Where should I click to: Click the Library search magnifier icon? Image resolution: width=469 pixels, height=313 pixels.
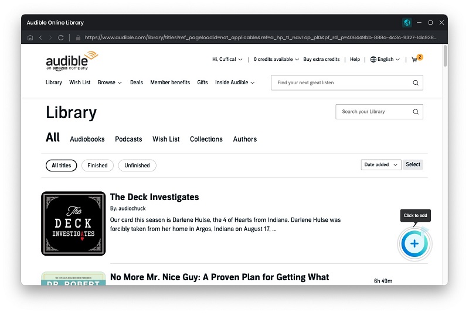(416, 112)
